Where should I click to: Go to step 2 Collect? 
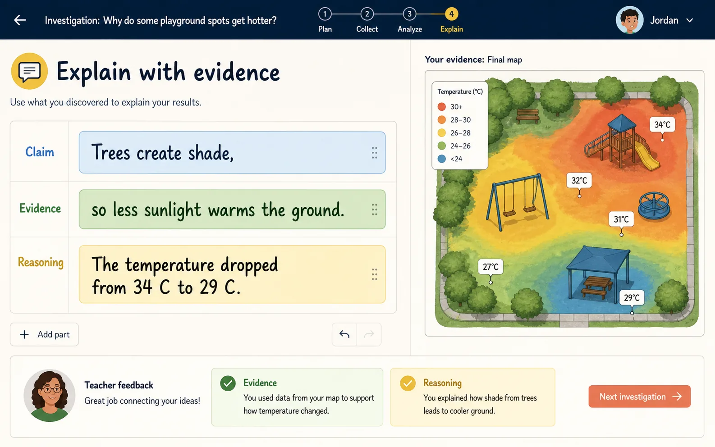[367, 20]
